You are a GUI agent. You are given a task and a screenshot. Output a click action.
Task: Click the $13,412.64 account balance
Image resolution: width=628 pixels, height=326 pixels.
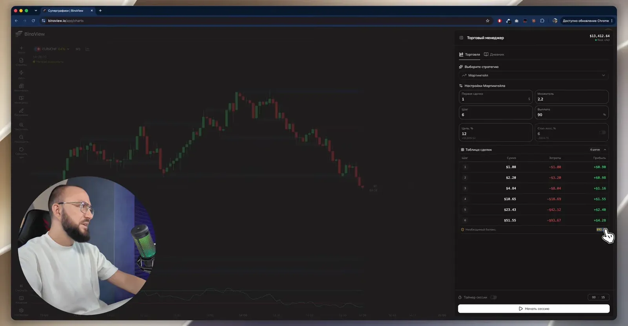[x=599, y=36]
